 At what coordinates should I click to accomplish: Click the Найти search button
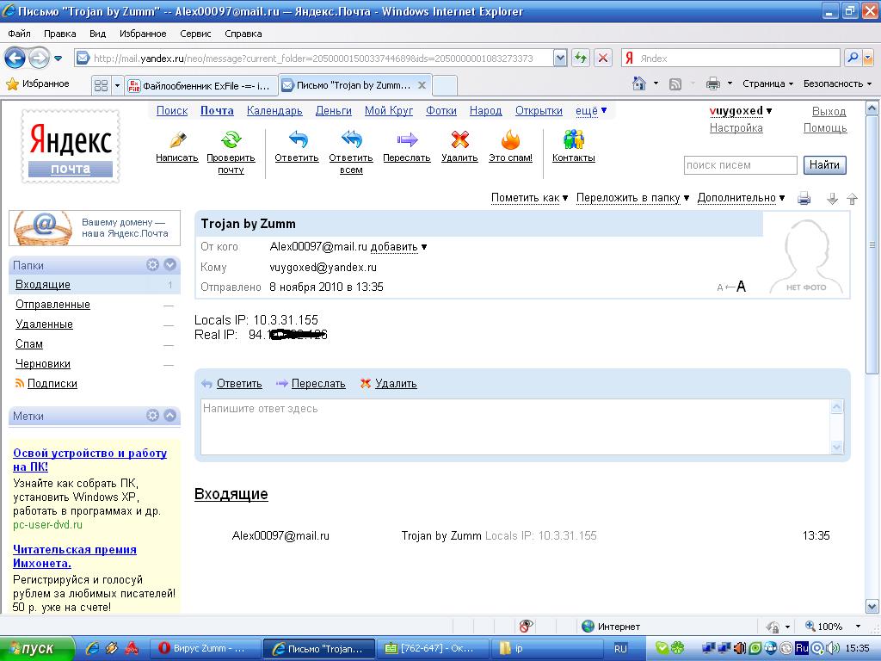[x=824, y=165]
